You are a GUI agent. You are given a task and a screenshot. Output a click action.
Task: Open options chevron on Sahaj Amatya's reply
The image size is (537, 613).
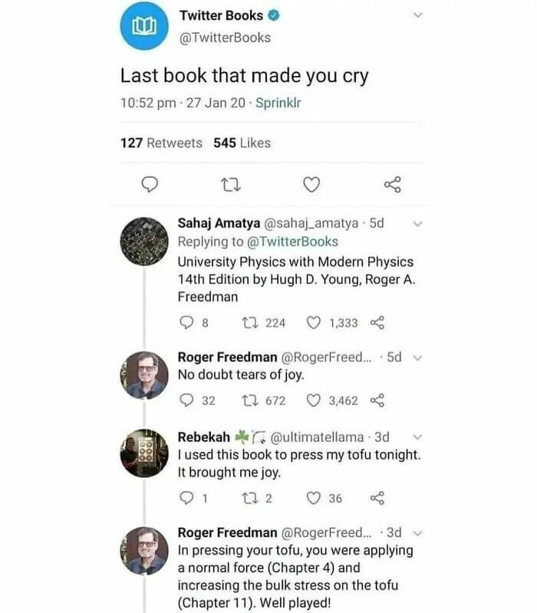tap(418, 224)
